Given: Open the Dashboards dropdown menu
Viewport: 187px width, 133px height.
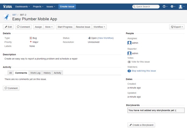Looking at the screenshot, I should coord(22,6).
